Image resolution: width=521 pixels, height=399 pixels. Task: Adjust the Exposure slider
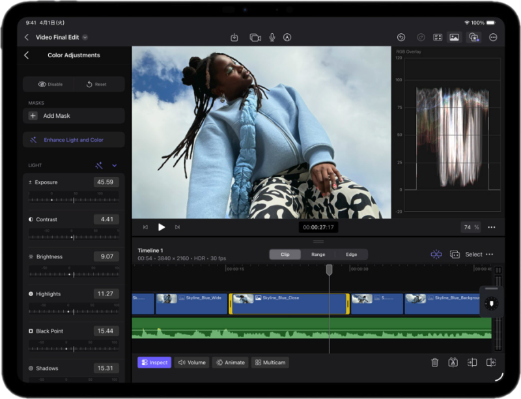pyautogui.click(x=73, y=199)
